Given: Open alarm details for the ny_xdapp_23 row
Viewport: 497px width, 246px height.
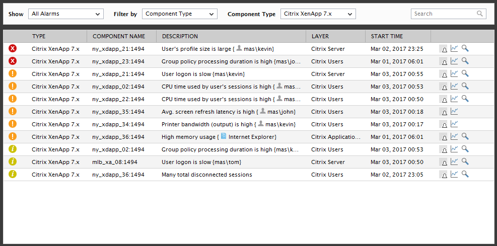Looking at the screenshot, I should (443, 61).
